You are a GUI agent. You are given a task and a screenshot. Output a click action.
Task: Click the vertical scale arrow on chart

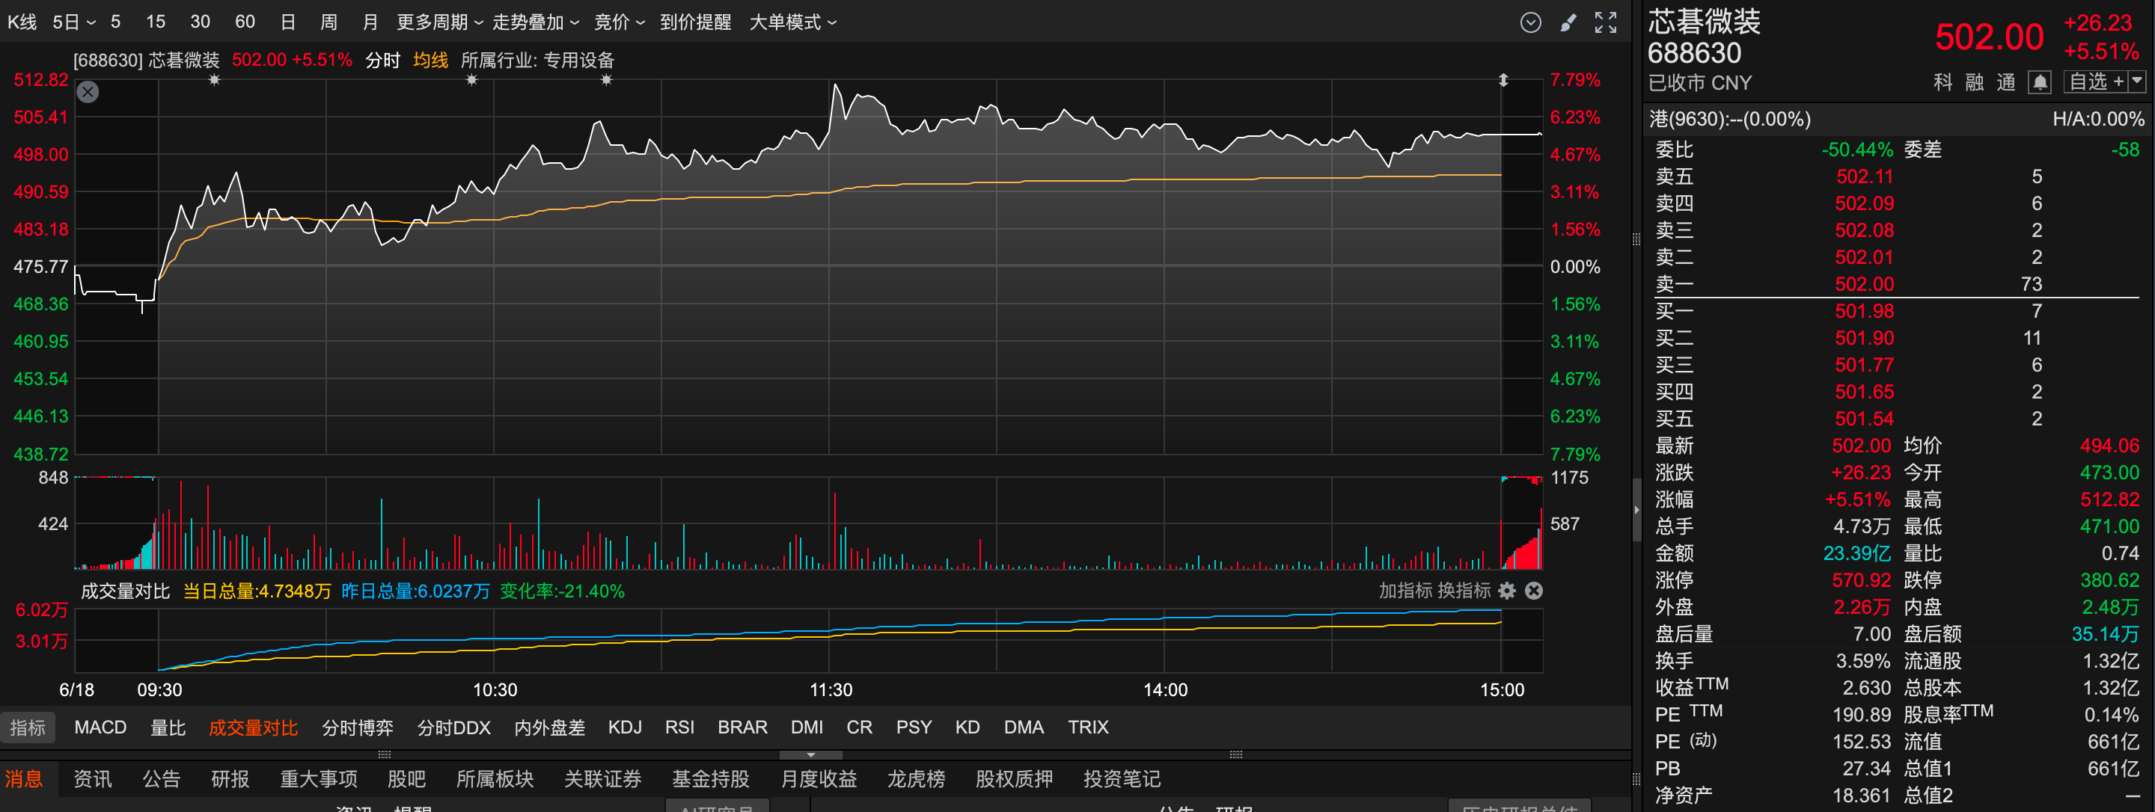pyautogui.click(x=1503, y=80)
